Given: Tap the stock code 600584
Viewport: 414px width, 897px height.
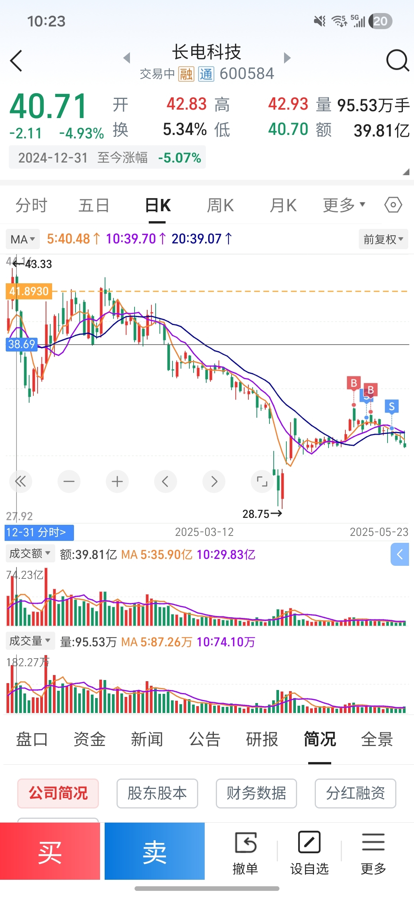Looking at the screenshot, I should click(247, 74).
